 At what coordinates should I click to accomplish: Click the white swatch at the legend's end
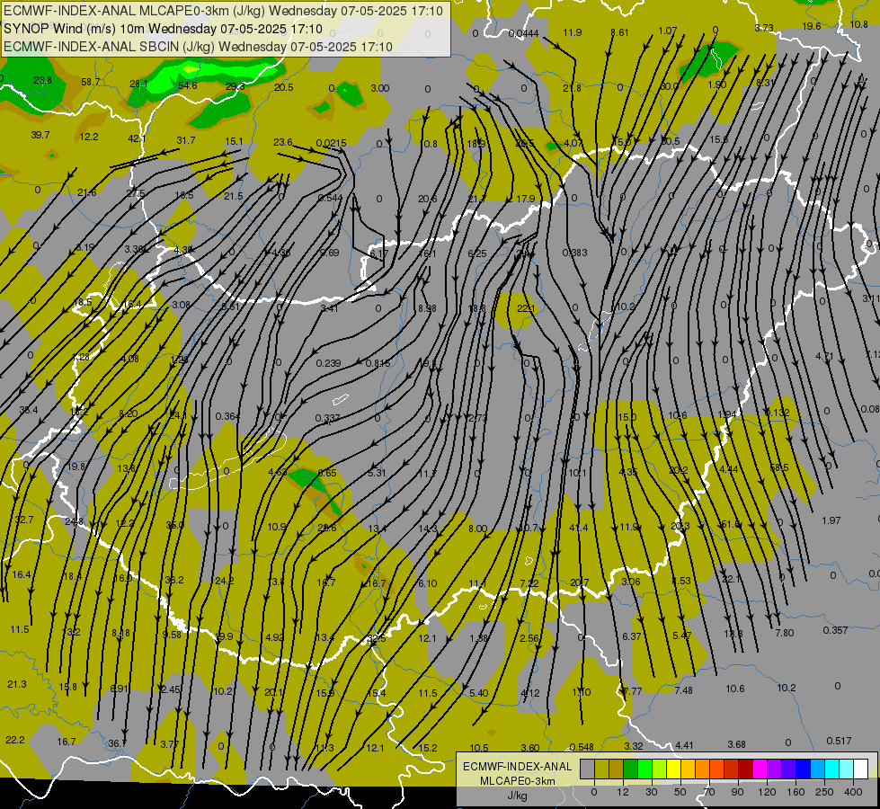click(860, 769)
